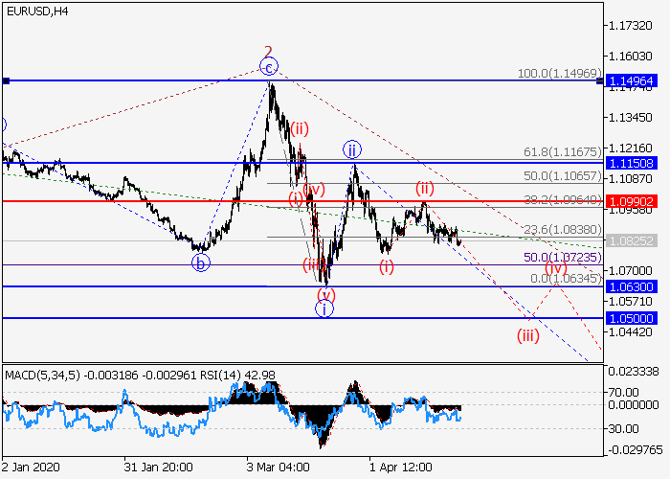Click the blue circled i wave marker

coord(325,308)
